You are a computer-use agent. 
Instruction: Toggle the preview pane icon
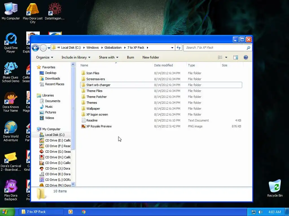point(236,57)
